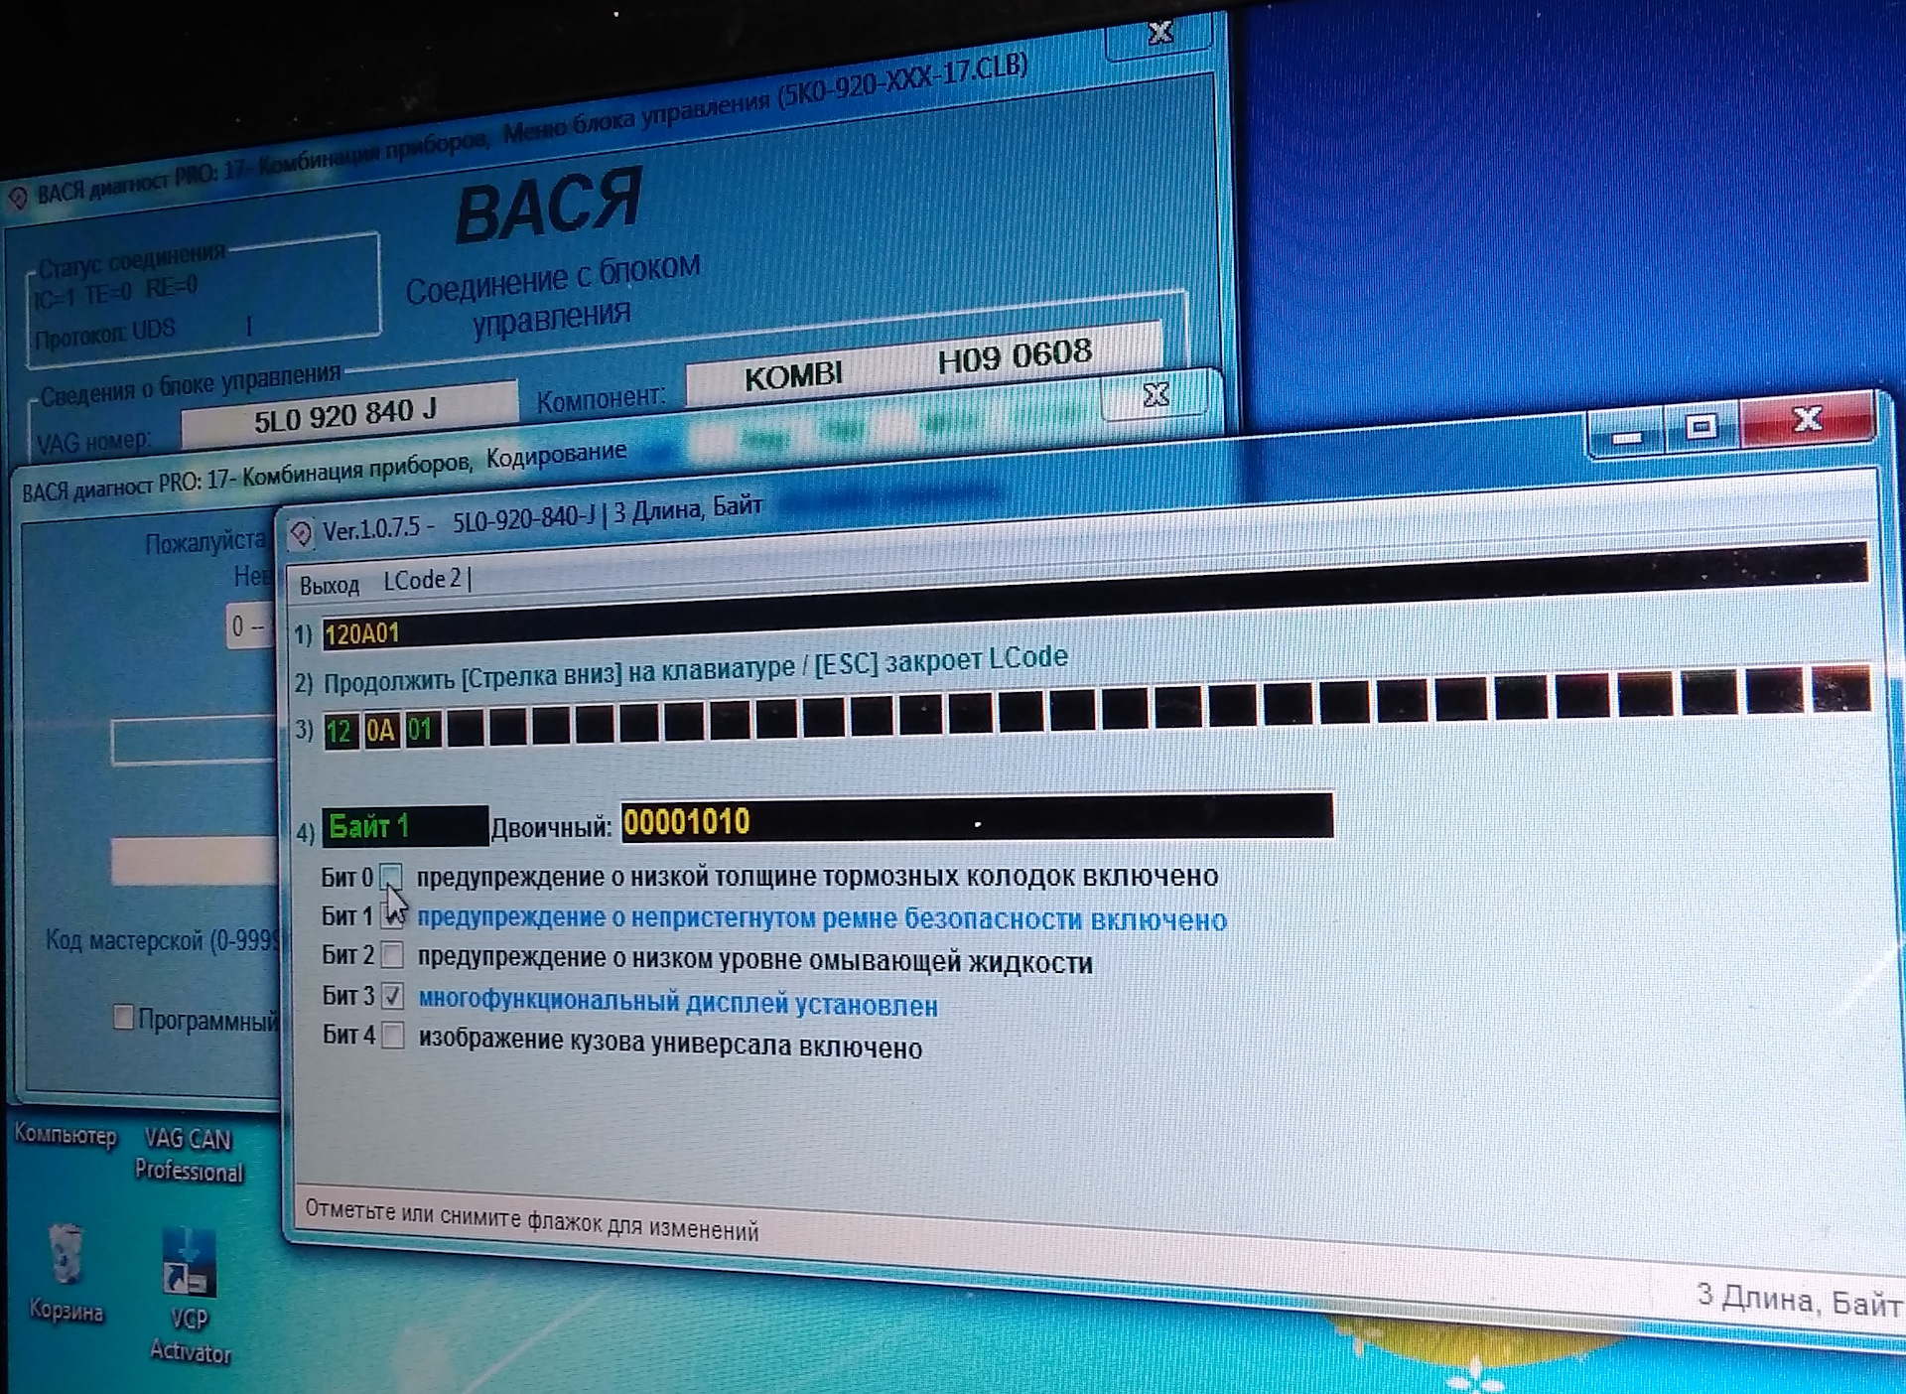Viewport: 1906px width, 1394px height.
Task: Uncheck Бит 3 multifunction display installed checkbox
Action: coord(393,996)
